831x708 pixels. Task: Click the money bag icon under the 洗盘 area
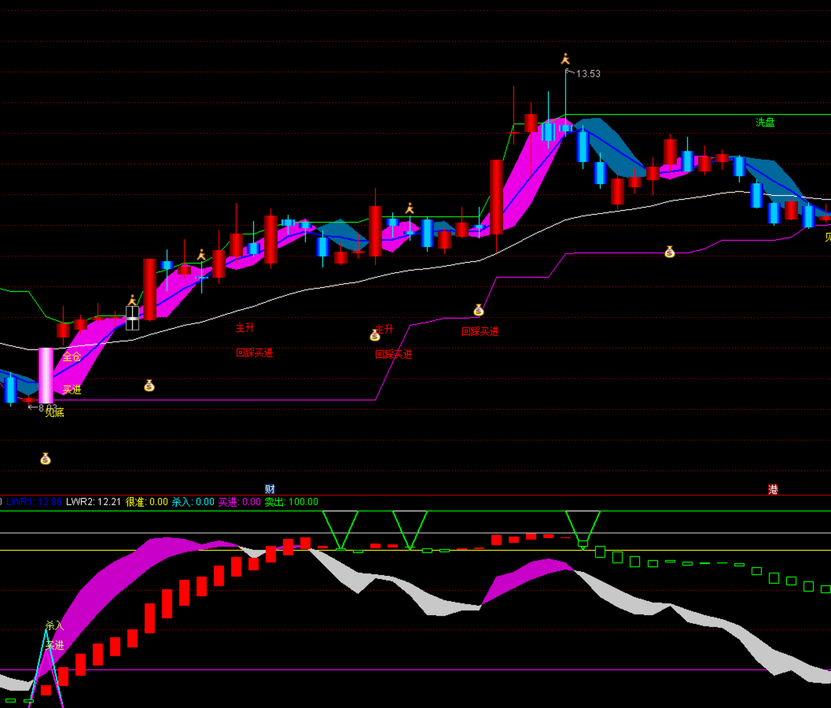coord(670,252)
